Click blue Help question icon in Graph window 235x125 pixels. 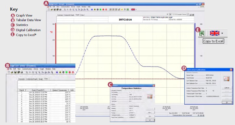tap(92, 9)
